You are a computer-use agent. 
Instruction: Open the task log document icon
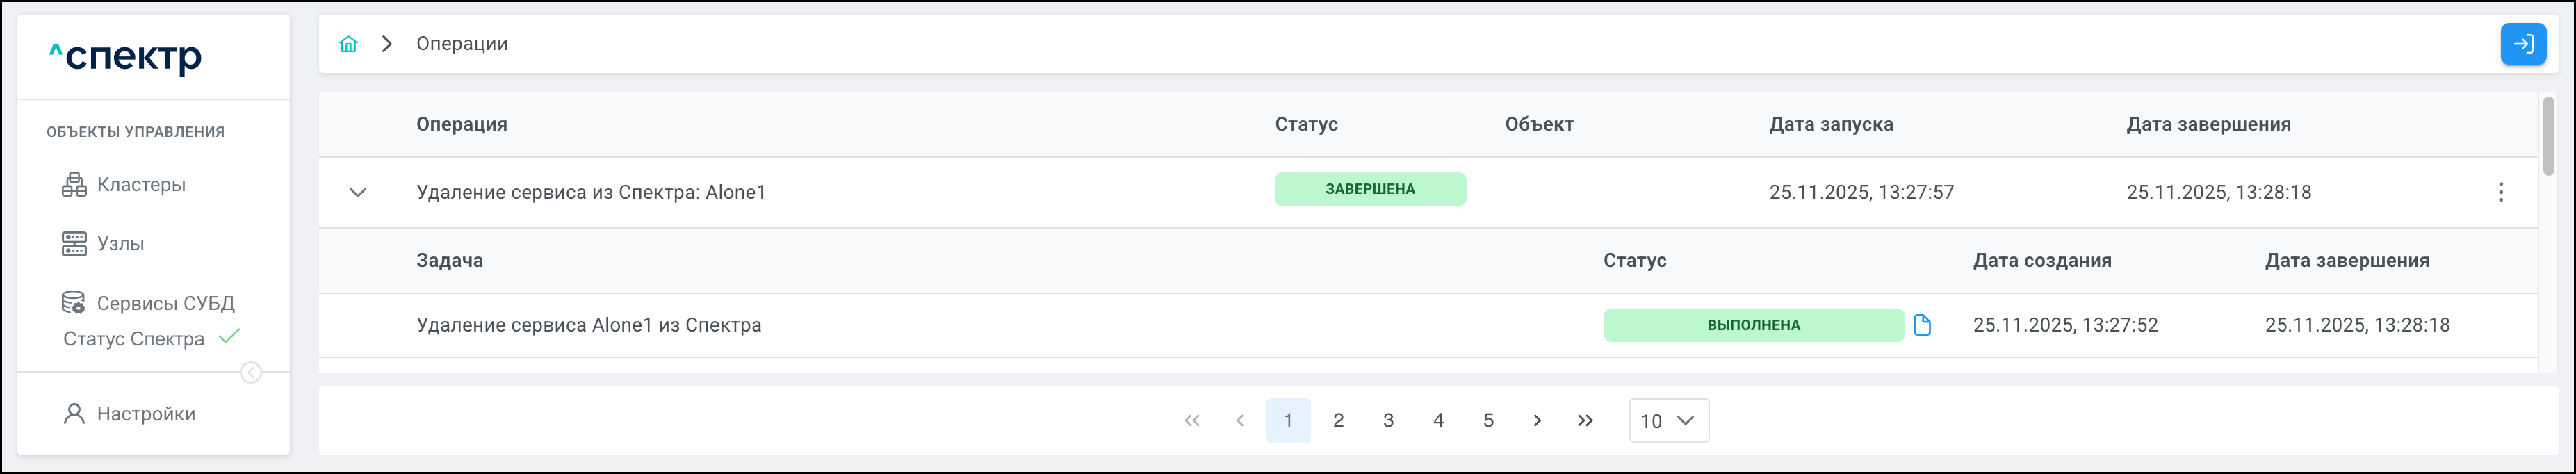[x=1922, y=325]
